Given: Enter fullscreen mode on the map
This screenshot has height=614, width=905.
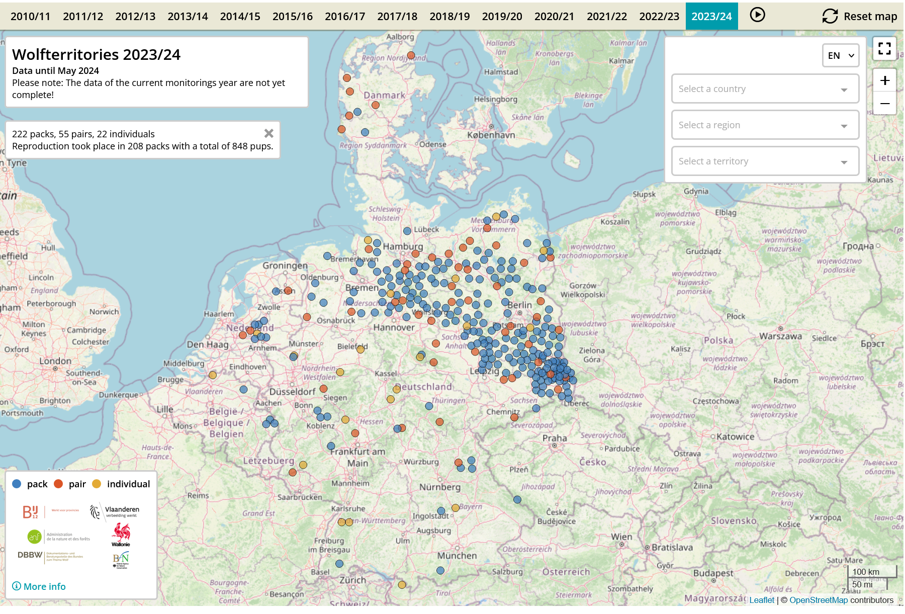Looking at the screenshot, I should pos(884,48).
